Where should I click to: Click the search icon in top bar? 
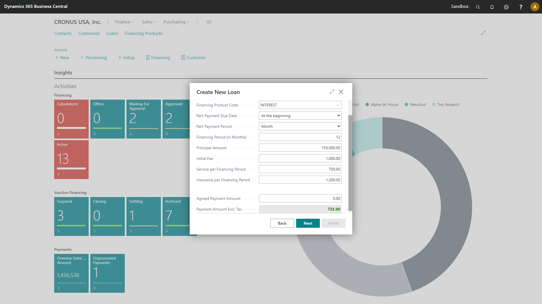(478, 6)
